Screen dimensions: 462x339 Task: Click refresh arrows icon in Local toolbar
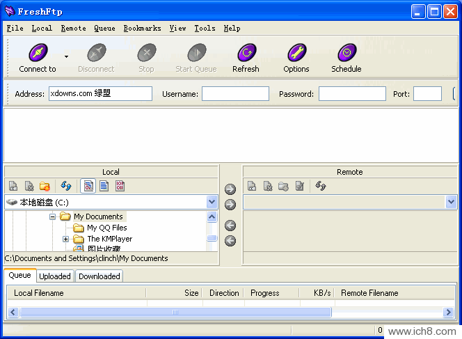(66, 186)
